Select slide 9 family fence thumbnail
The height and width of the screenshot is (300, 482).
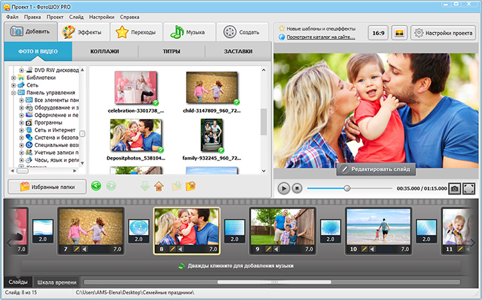283,227
